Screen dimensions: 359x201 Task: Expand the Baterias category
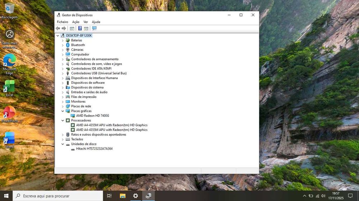(62, 40)
